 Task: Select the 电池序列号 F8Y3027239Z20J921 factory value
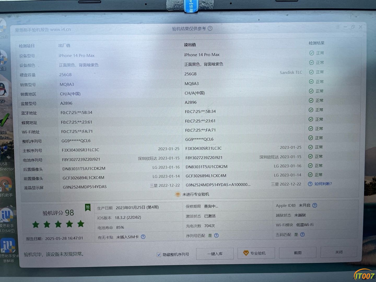[x=81, y=159]
